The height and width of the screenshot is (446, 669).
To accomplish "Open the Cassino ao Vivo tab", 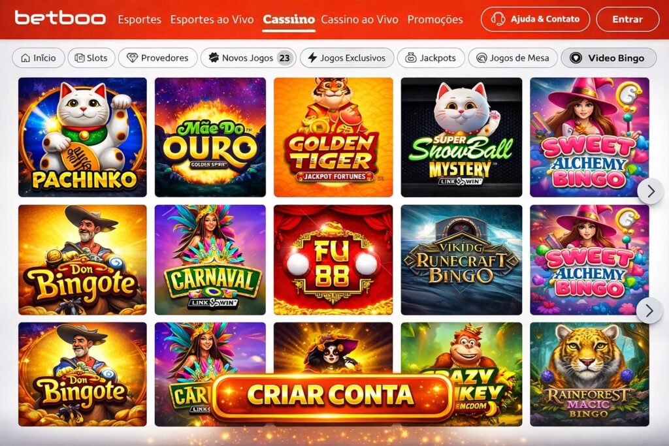I will 360,20.
